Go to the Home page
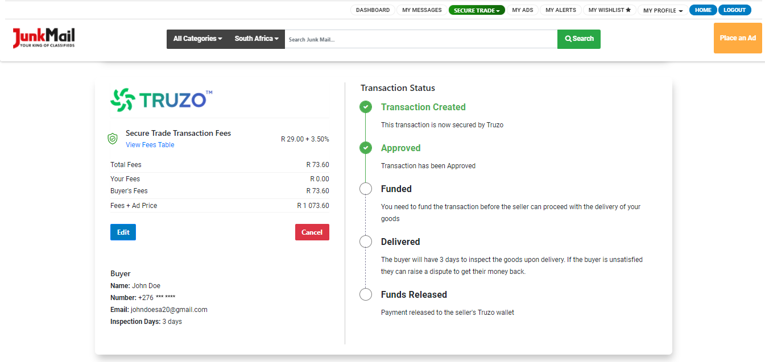 point(703,10)
